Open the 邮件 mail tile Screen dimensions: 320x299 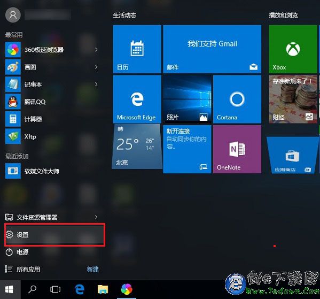(x=212, y=49)
